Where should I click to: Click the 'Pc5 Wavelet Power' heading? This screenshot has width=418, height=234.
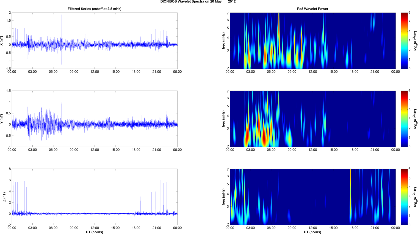[312, 9]
